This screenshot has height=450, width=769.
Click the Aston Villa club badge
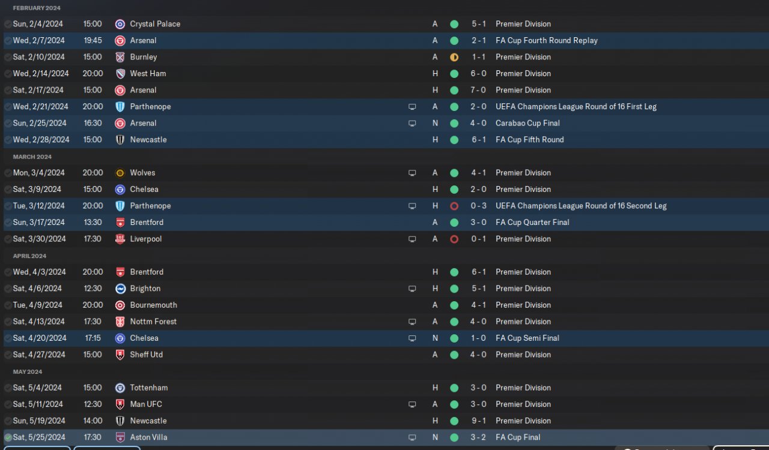point(120,437)
